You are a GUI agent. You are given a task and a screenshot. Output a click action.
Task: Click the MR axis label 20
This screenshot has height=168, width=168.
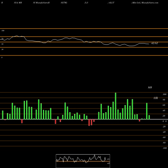tap(164, 116)
